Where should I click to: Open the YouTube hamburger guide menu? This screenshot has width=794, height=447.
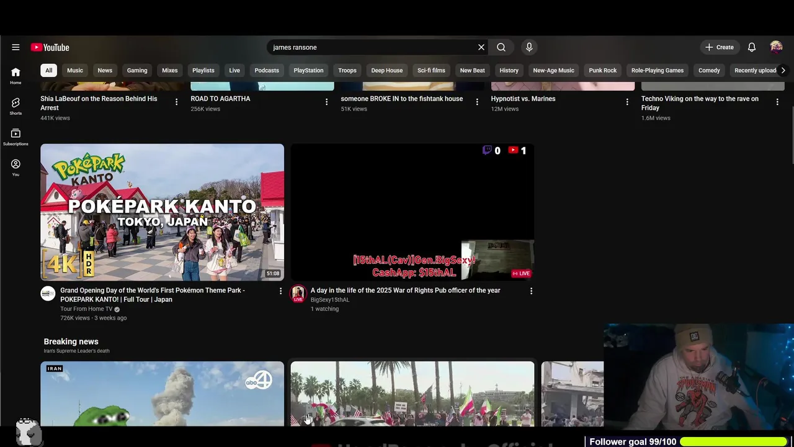[16, 47]
